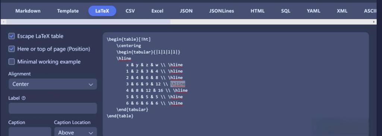Click the \end{table} line
This screenshot has height=136, width=382.
pos(120,116)
